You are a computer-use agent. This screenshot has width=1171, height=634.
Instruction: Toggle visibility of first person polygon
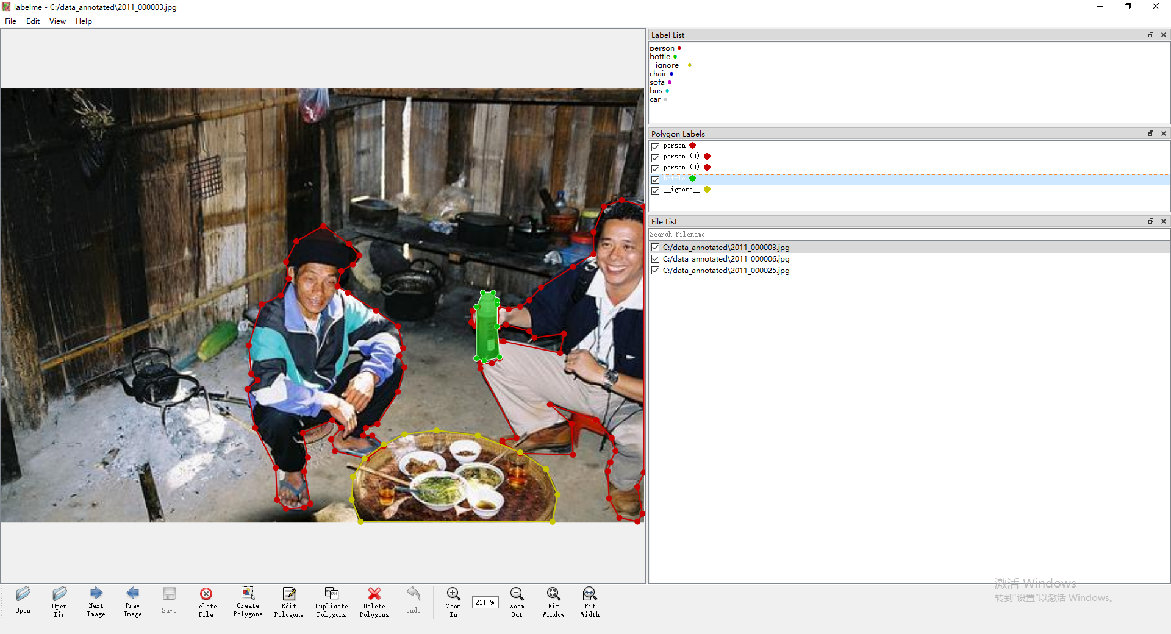[x=655, y=147]
